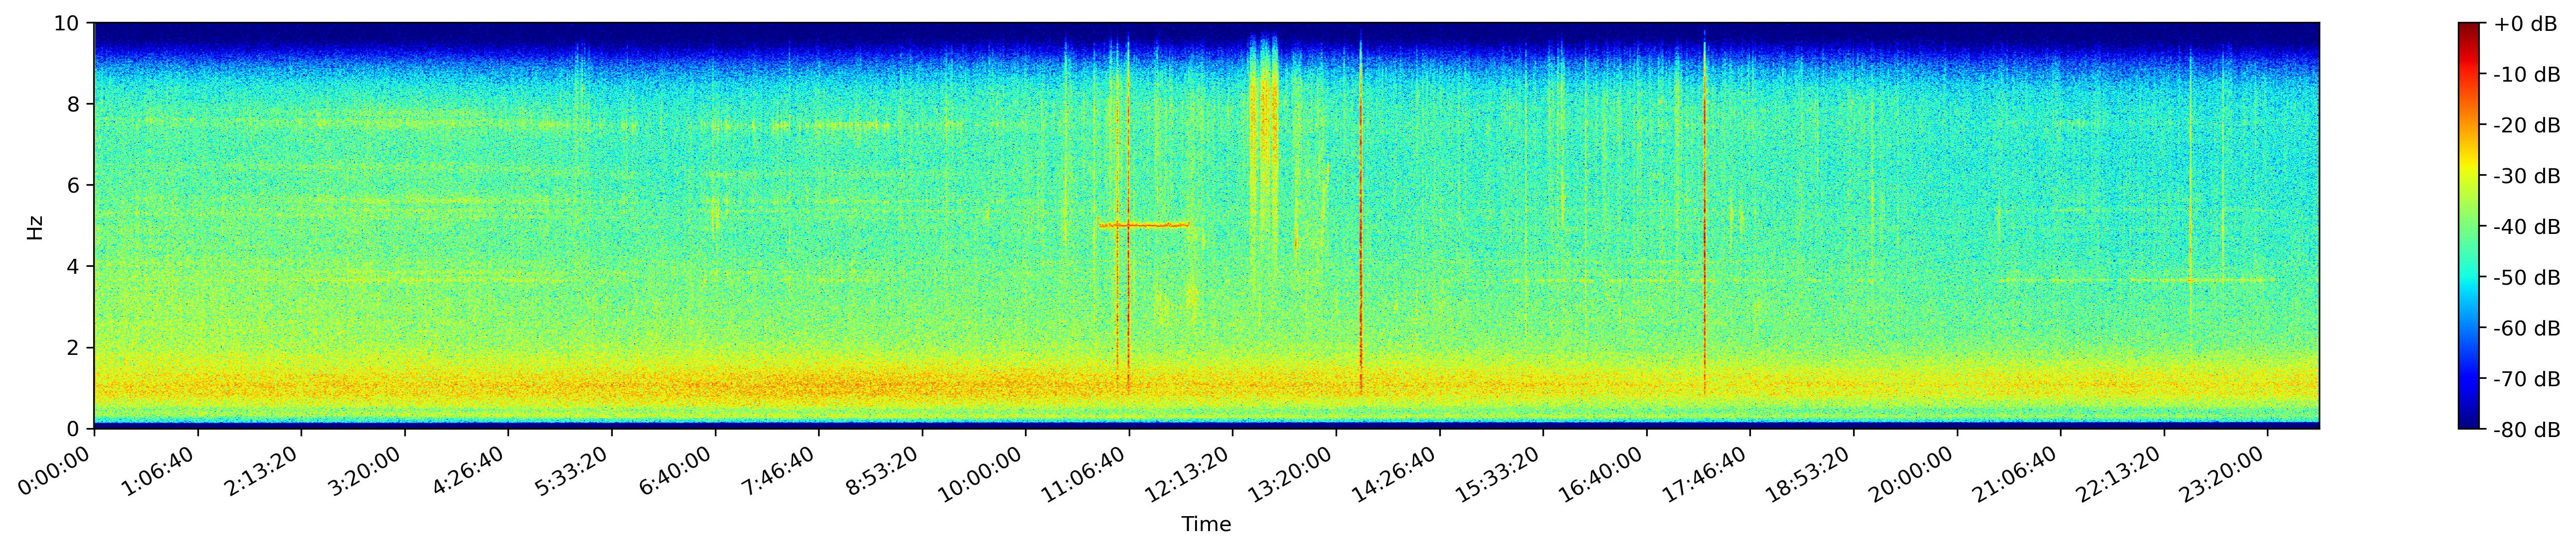This screenshot has width=2576, height=550.
Task: Click the -80 dB colorbar label
Action: [x=2526, y=430]
